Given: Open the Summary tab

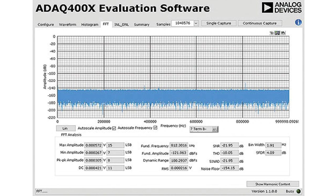Looking at the screenshot, I should pos(141,24).
